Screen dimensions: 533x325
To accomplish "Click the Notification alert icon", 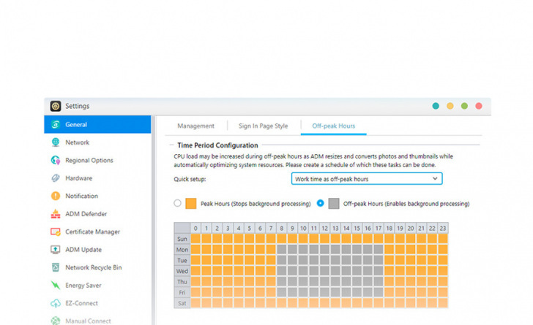I will [56, 196].
